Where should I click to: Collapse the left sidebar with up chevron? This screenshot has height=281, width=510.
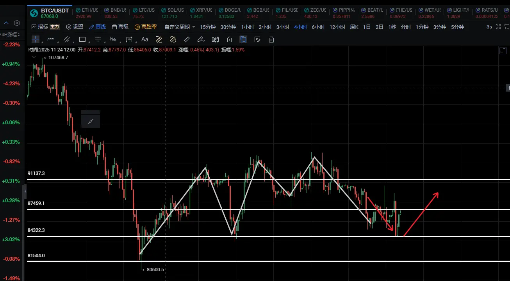[6, 23]
